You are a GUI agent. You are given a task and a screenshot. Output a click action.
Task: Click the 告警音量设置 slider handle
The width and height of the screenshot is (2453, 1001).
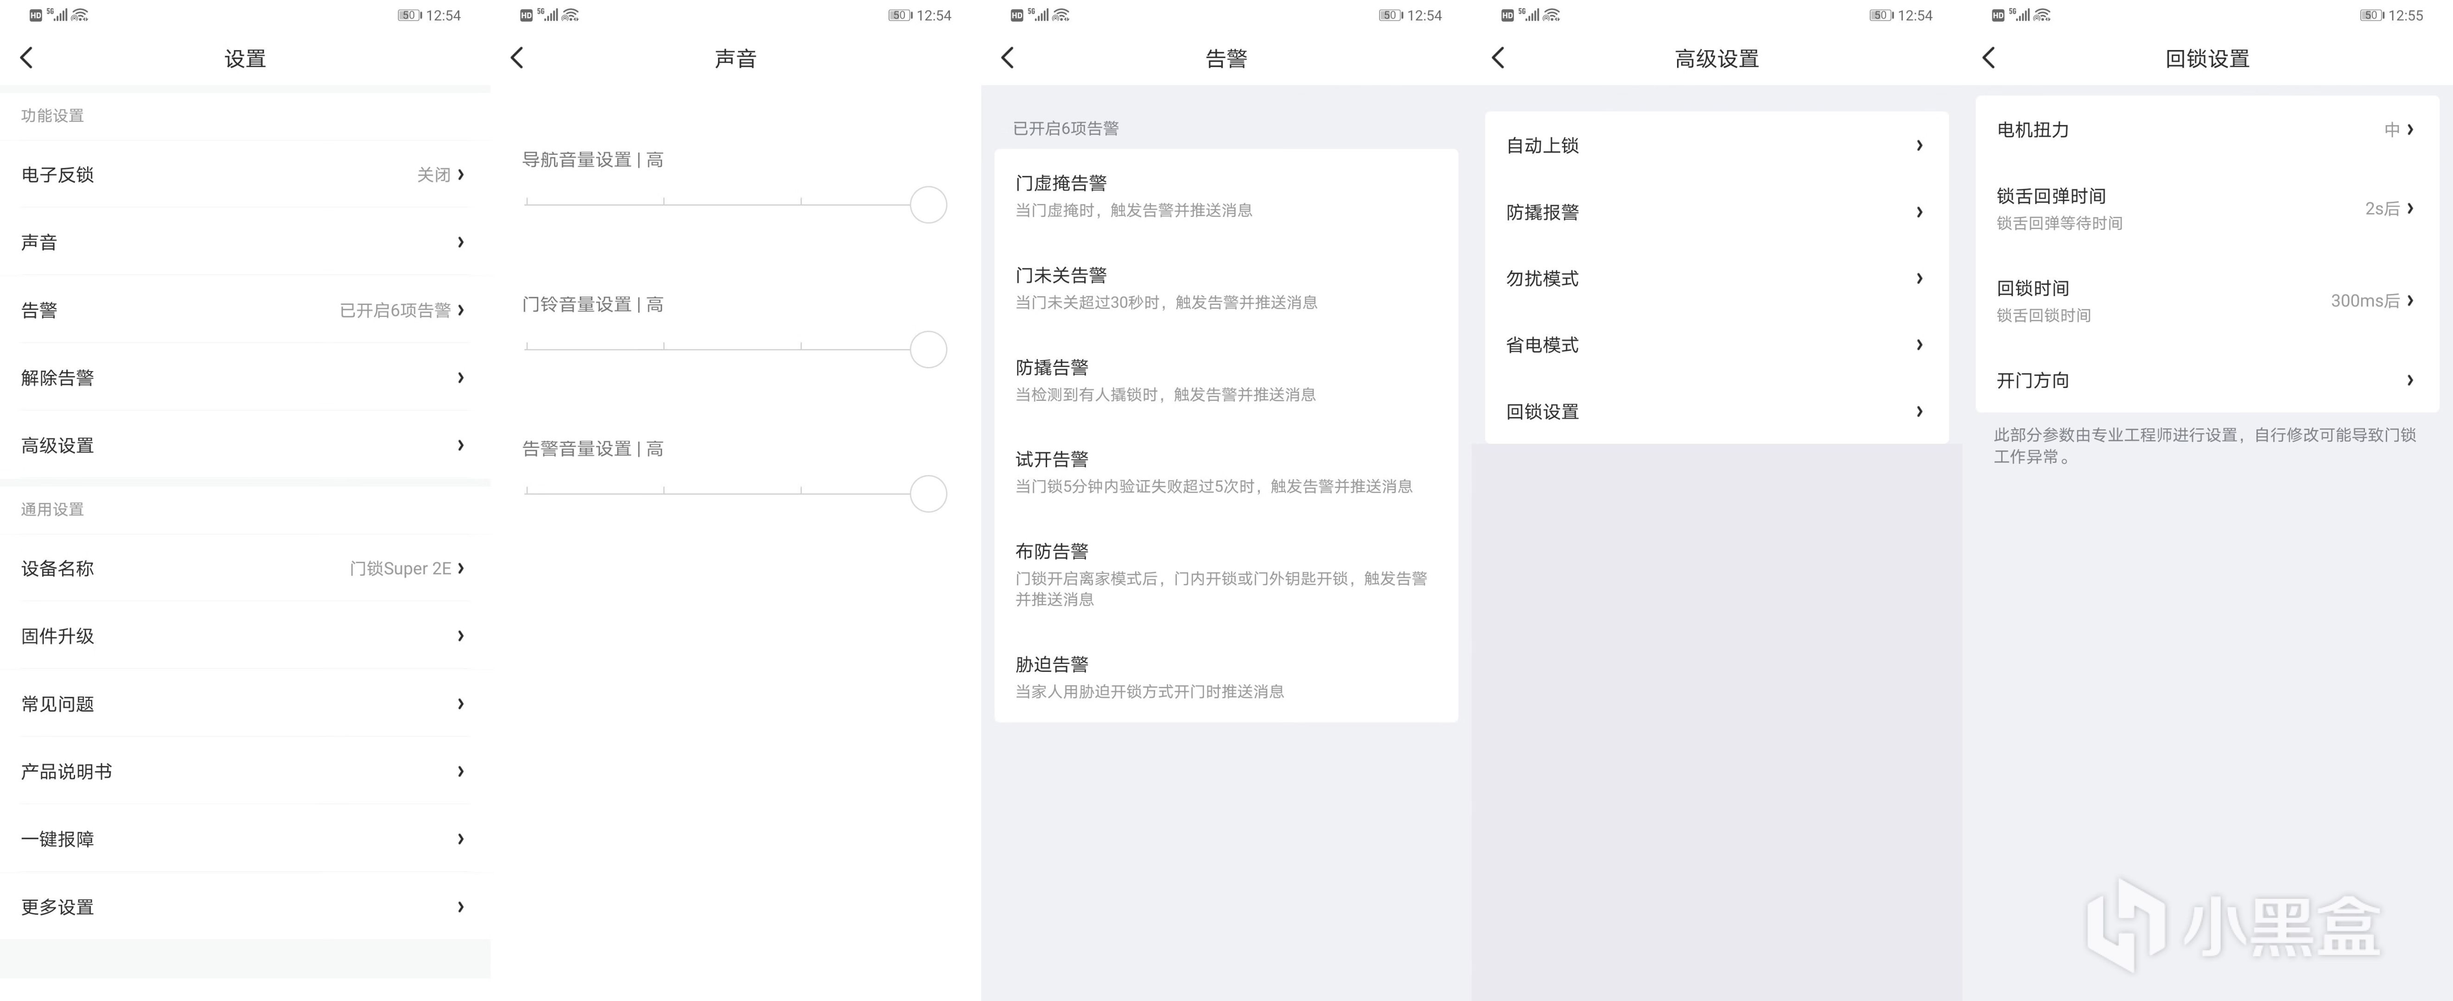click(928, 494)
